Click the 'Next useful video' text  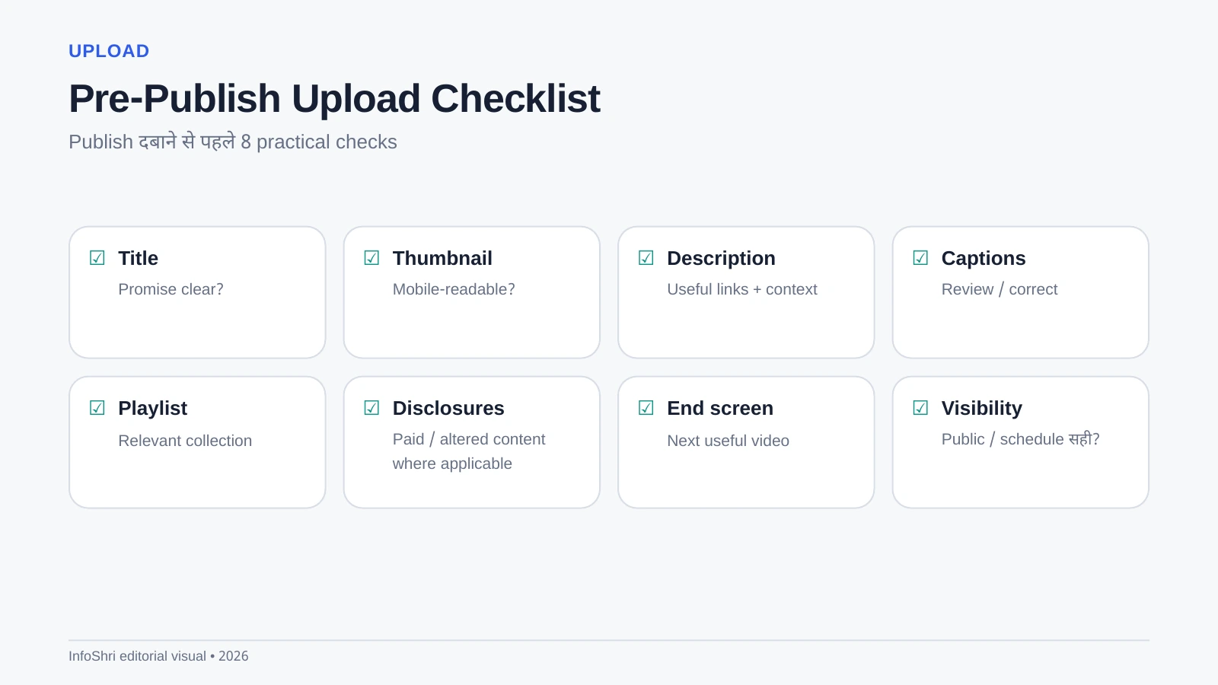click(728, 441)
